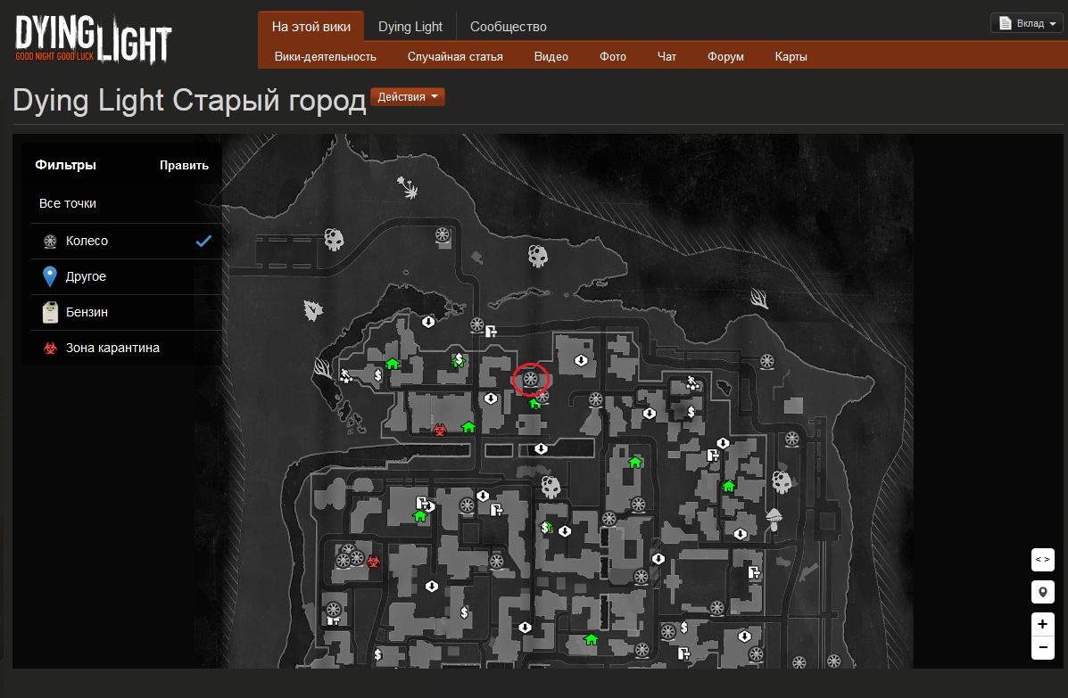Open the Чат link

click(x=666, y=56)
